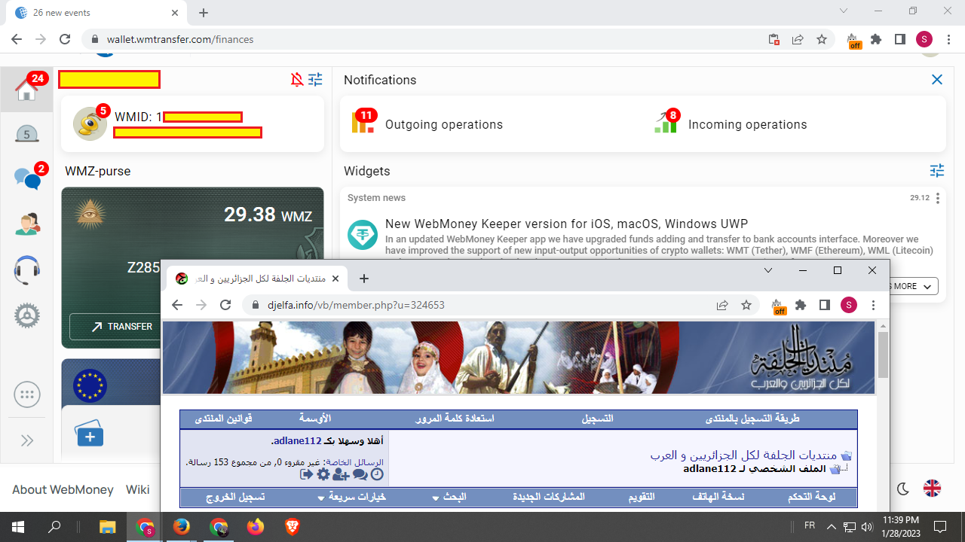Screen dimensions: 965x542
Task: Toggle dark mode moon icon
Action: tap(902, 489)
